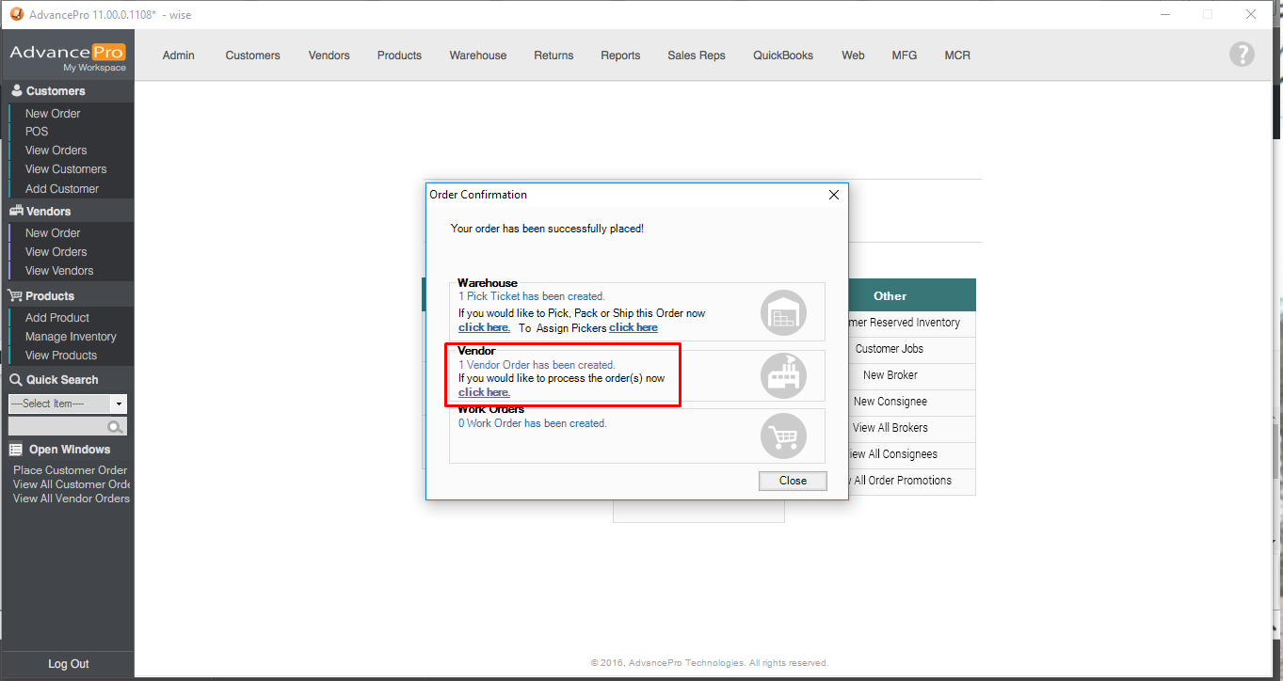Click the help question mark icon

tap(1242, 55)
